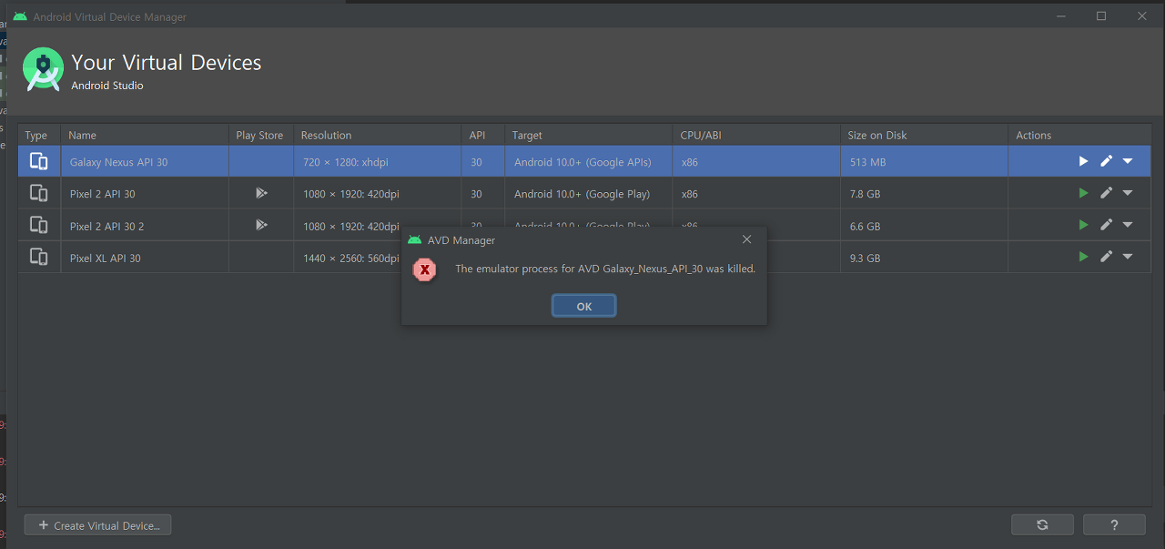Refresh the virtual device list
Image resolution: width=1165 pixels, height=549 pixels.
click(1042, 524)
